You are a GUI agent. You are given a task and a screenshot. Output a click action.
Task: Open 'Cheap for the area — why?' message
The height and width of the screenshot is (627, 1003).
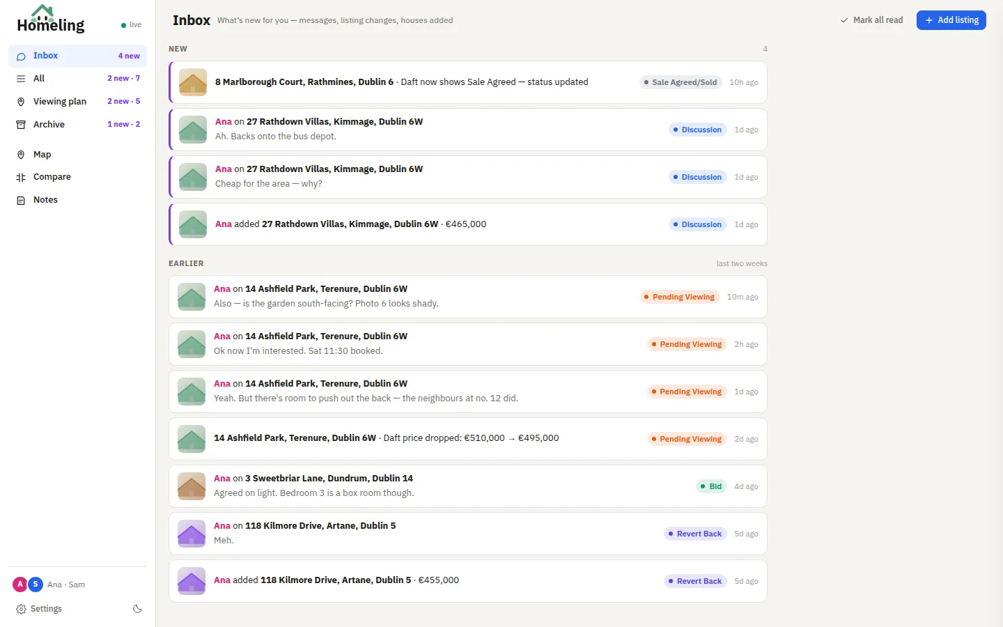(468, 177)
